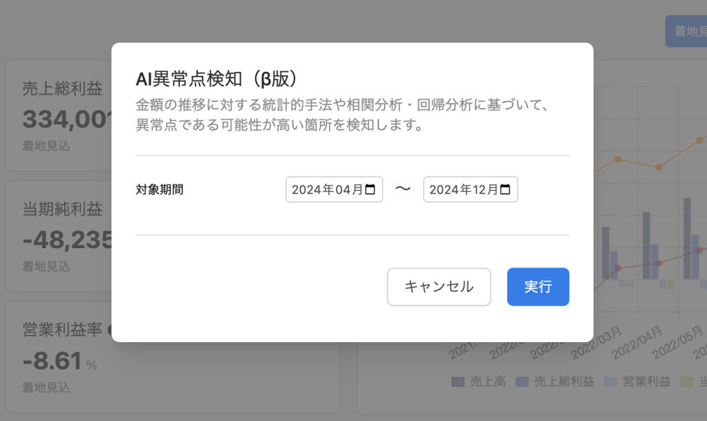
Task: Click the 着地見込 button at top right
Action: pyautogui.click(x=688, y=31)
